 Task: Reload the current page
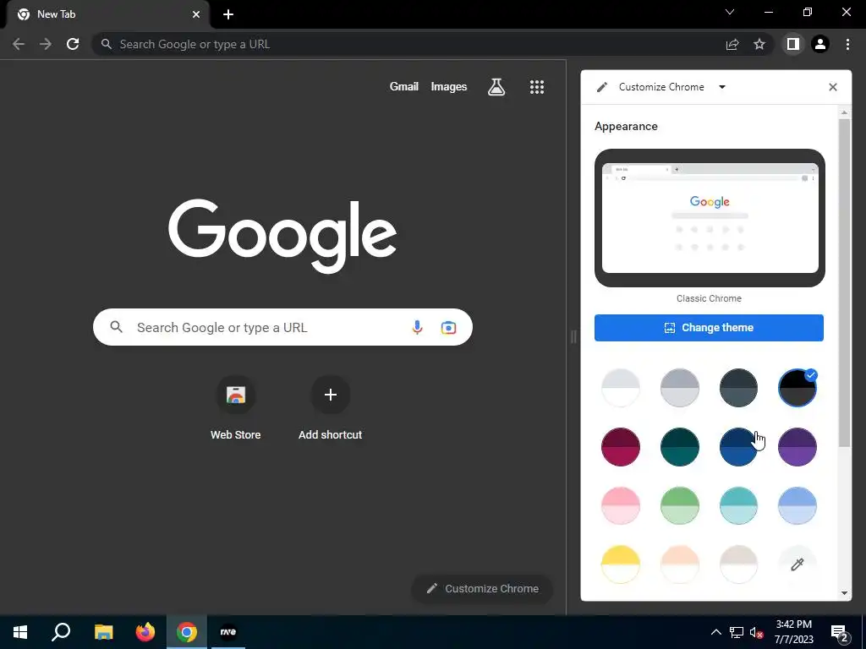point(73,44)
